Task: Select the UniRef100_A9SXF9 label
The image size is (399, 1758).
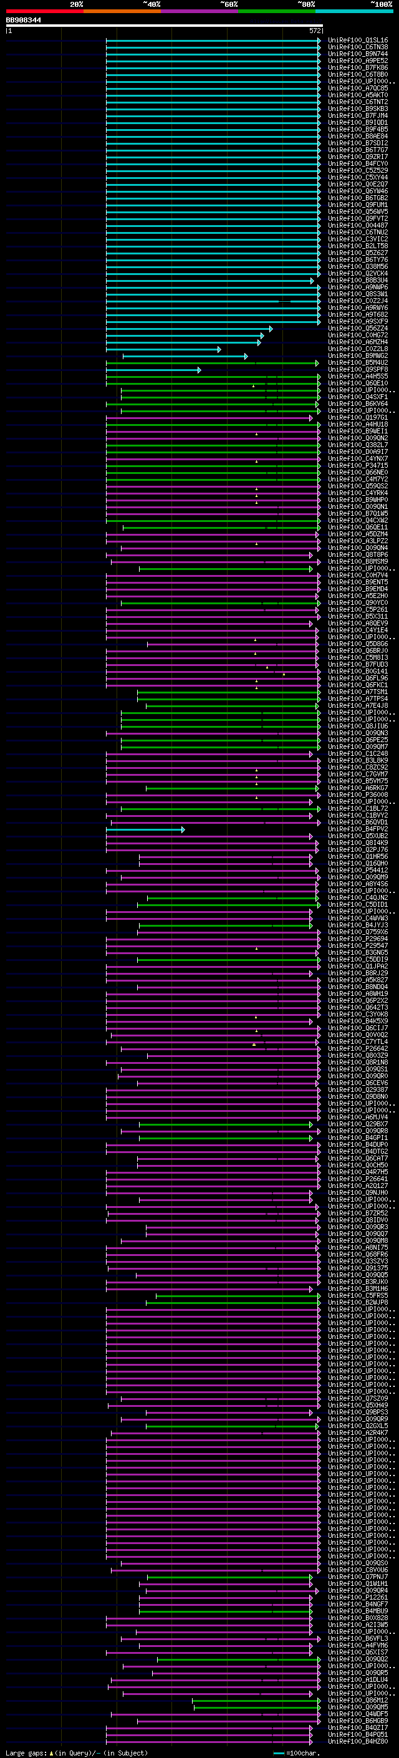Action: [x=358, y=321]
